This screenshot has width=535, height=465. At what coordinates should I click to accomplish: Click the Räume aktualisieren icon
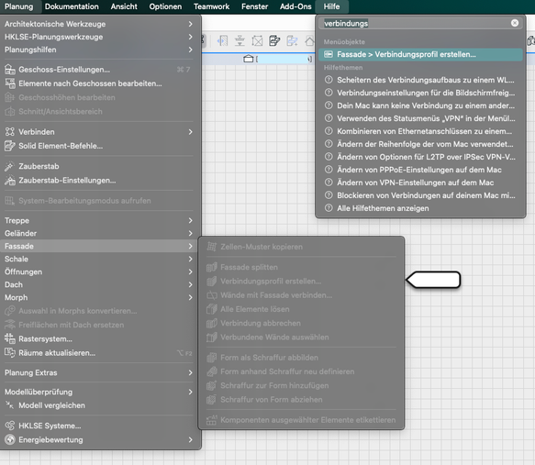point(10,353)
